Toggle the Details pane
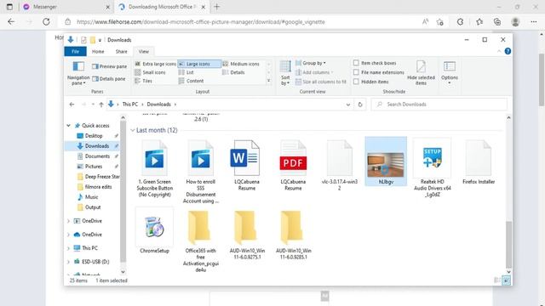The height and width of the screenshot is (306, 545). point(108,79)
